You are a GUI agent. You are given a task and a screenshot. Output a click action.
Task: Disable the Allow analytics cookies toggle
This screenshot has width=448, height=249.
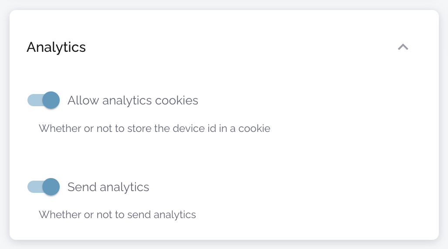pyautogui.click(x=44, y=100)
